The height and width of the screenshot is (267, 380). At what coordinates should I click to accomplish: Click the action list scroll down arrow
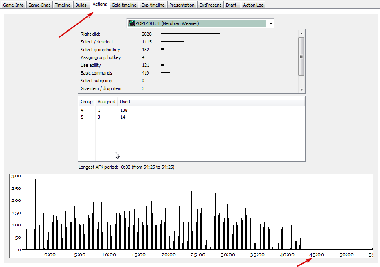[301, 89]
